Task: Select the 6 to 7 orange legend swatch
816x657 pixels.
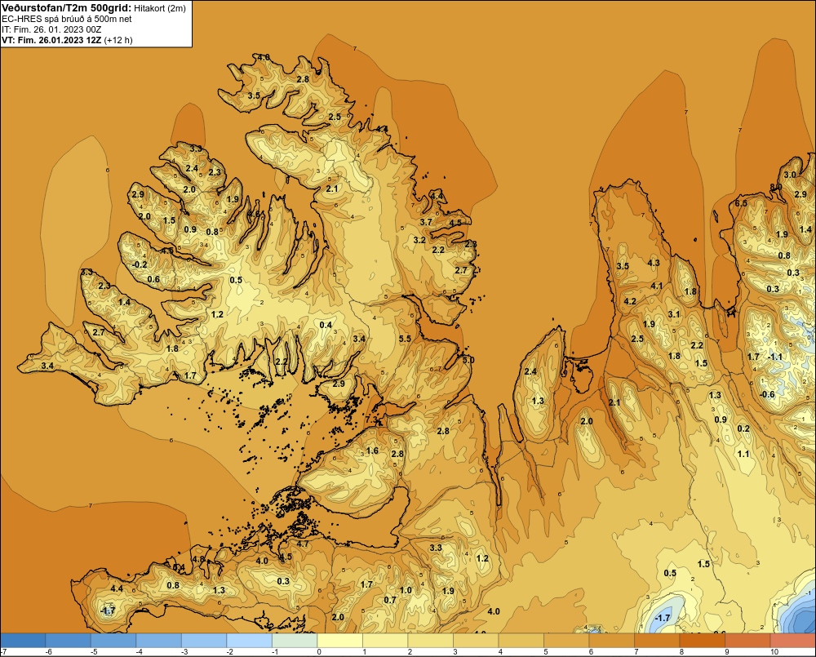Action: click(x=611, y=640)
